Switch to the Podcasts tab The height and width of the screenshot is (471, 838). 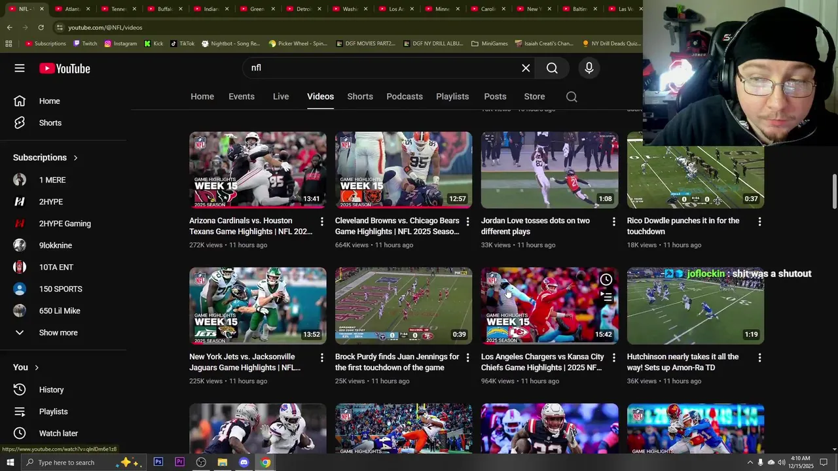[405, 96]
